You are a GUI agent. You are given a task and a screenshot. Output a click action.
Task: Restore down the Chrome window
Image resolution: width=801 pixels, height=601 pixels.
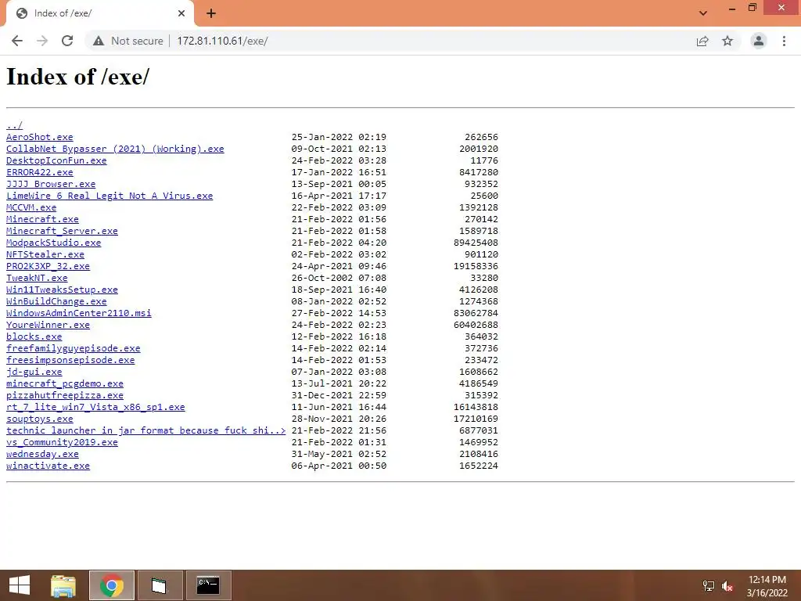(753, 8)
